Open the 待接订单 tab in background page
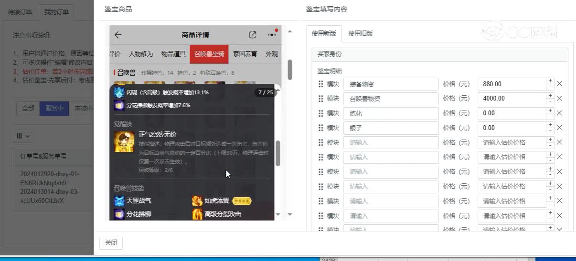Viewport: 576px width, 261px height. (x=20, y=12)
